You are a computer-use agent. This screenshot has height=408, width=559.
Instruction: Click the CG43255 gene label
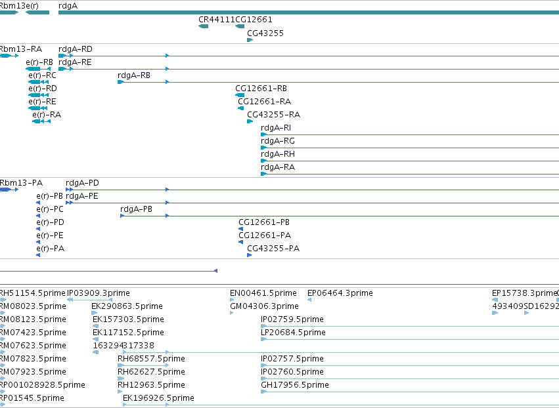[265, 33]
